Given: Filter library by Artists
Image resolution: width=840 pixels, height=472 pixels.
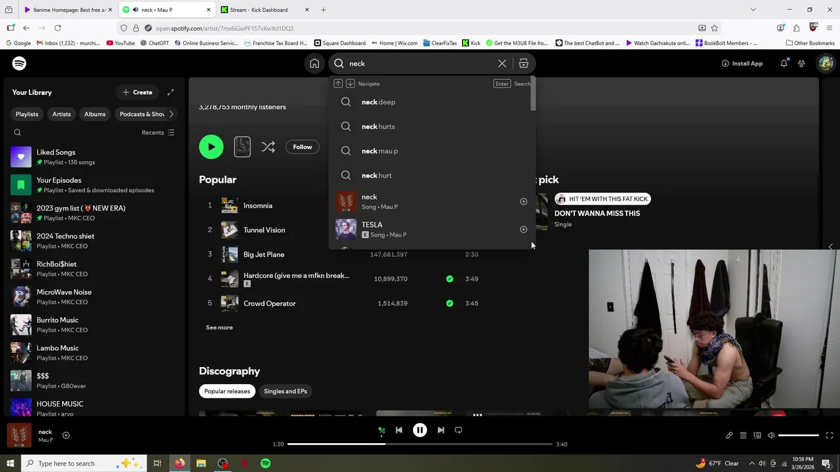Looking at the screenshot, I should [x=62, y=114].
